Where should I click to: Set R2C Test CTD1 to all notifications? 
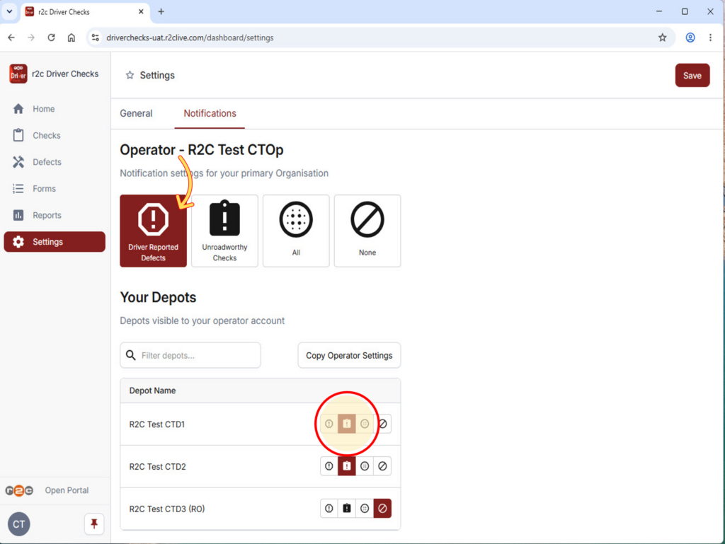[365, 424]
